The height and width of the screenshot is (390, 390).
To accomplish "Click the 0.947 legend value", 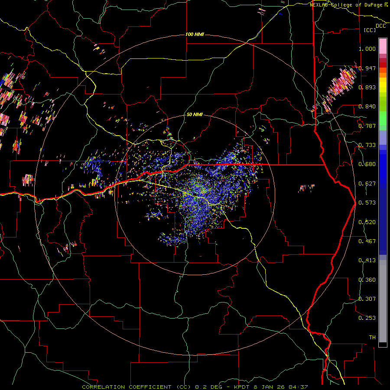I will click(367, 68).
